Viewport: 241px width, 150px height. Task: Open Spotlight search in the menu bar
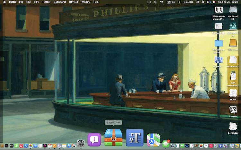203,2
